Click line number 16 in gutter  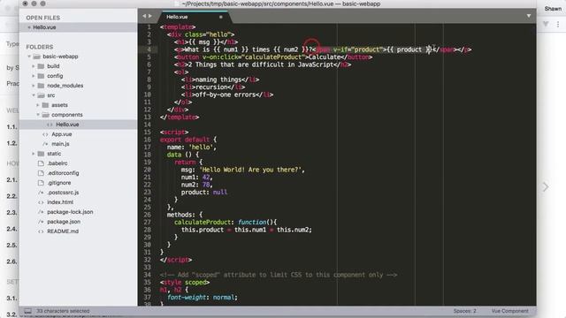148,140
